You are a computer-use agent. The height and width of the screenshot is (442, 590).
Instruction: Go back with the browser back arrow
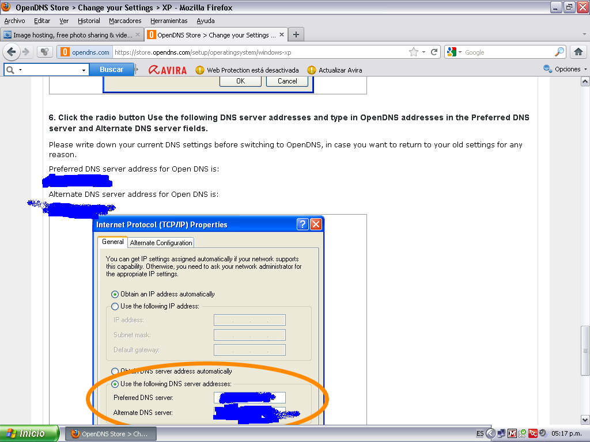pyautogui.click(x=12, y=52)
